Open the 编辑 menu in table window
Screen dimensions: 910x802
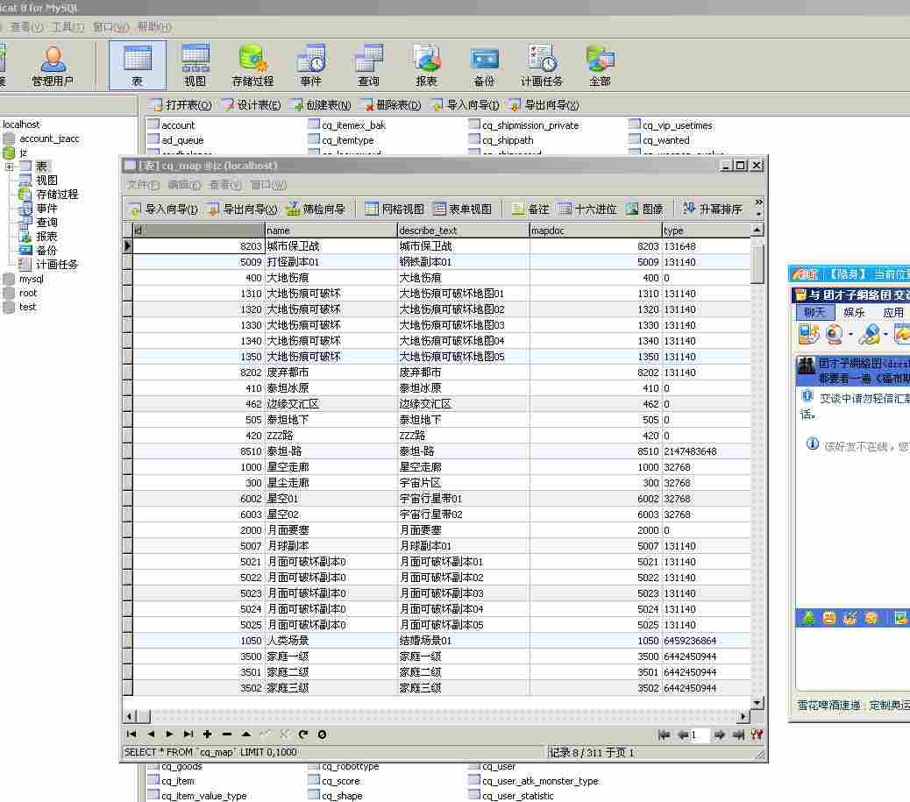pos(184,185)
